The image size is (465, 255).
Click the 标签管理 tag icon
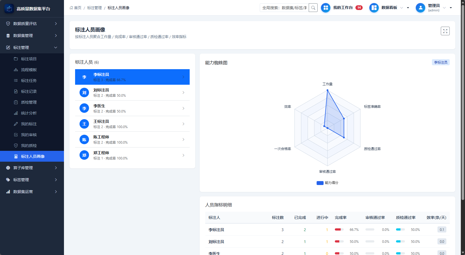pyautogui.click(x=8, y=180)
